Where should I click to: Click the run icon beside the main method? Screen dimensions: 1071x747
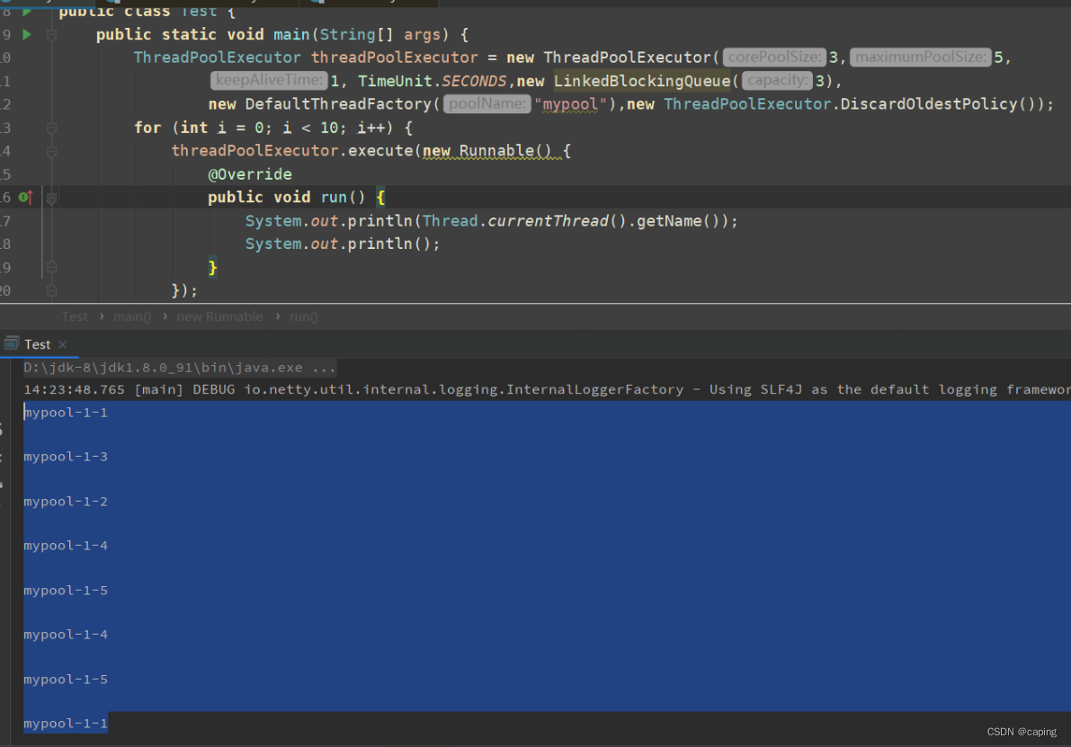pyautogui.click(x=26, y=33)
